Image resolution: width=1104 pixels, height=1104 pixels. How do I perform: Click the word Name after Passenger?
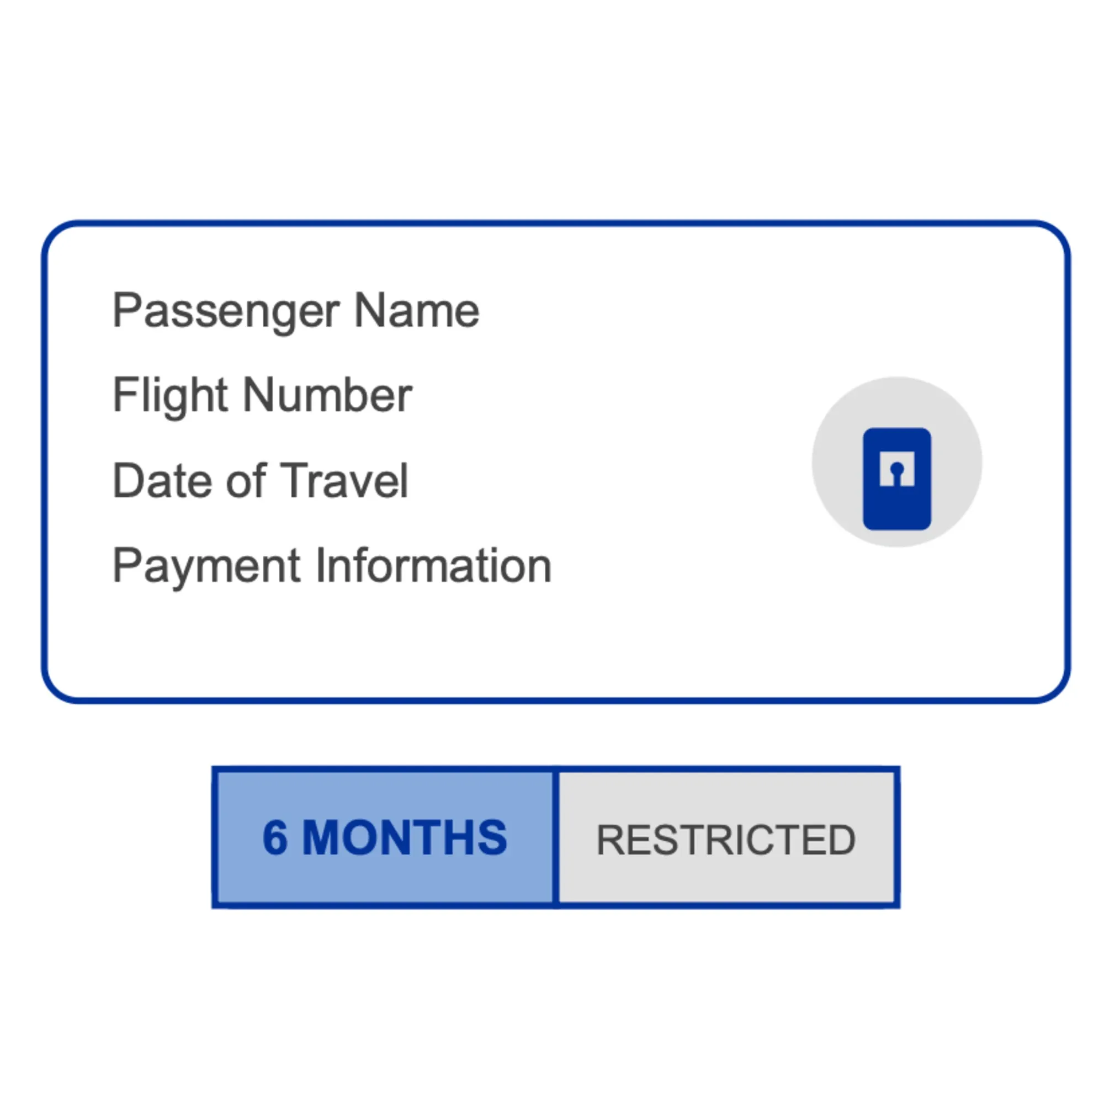(417, 311)
